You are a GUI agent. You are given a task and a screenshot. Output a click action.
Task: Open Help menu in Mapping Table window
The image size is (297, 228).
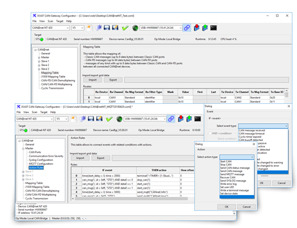pyautogui.click(x=68, y=21)
